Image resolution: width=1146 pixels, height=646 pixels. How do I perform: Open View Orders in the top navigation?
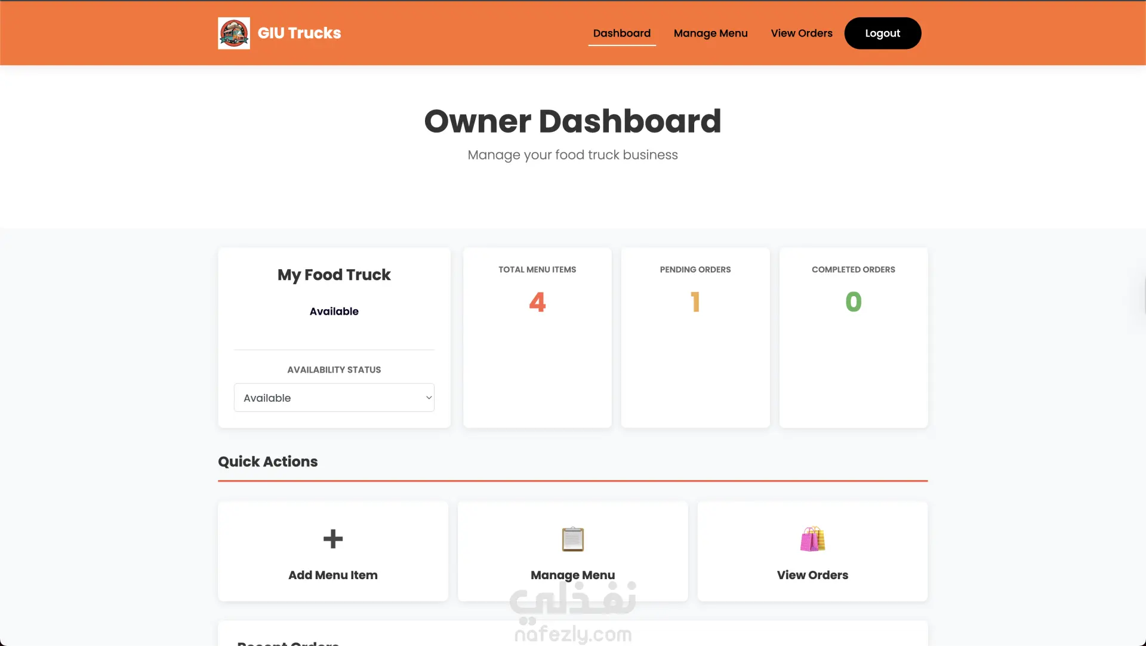click(x=801, y=33)
